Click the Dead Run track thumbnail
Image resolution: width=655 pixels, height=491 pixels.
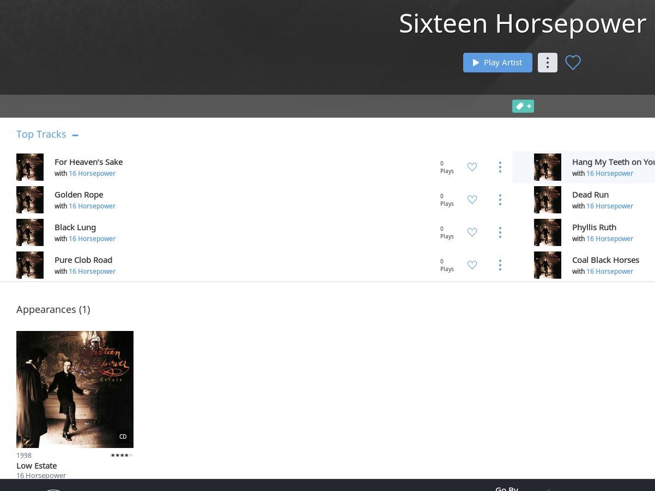(548, 200)
